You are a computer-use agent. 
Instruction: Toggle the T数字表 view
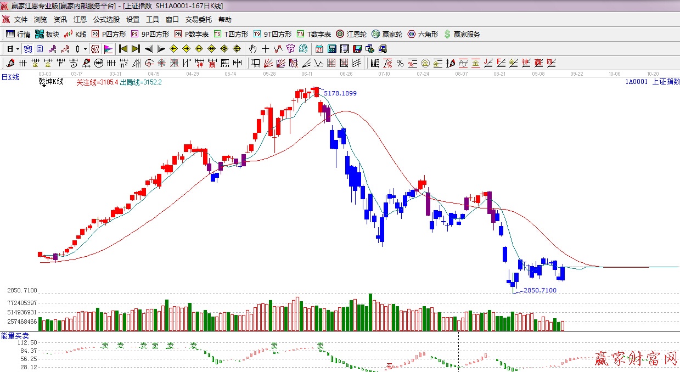point(313,34)
